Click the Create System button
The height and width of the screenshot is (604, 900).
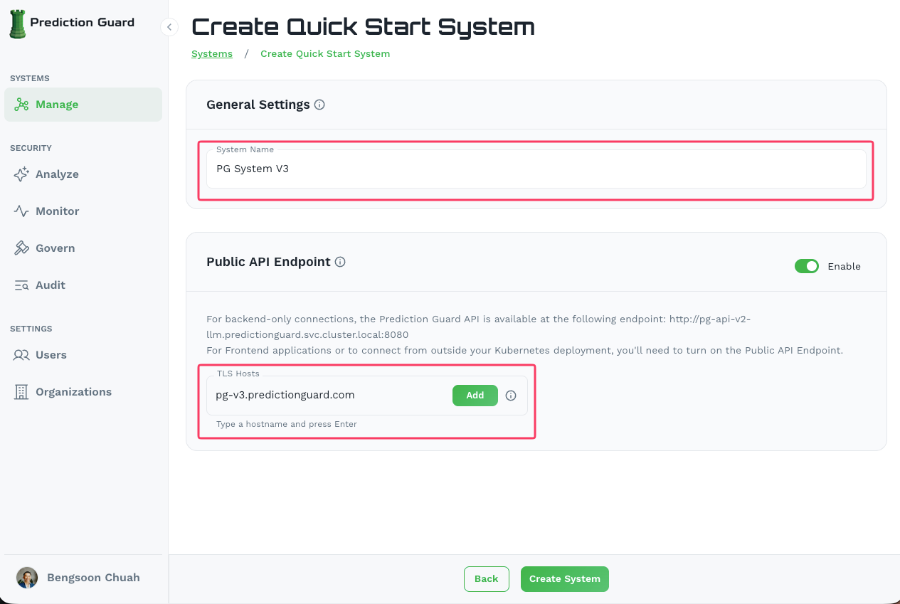tap(564, 578)
